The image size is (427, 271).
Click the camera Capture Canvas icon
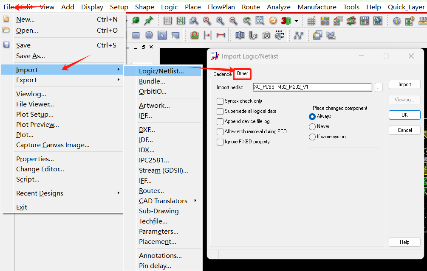click(x=266, y=35)
